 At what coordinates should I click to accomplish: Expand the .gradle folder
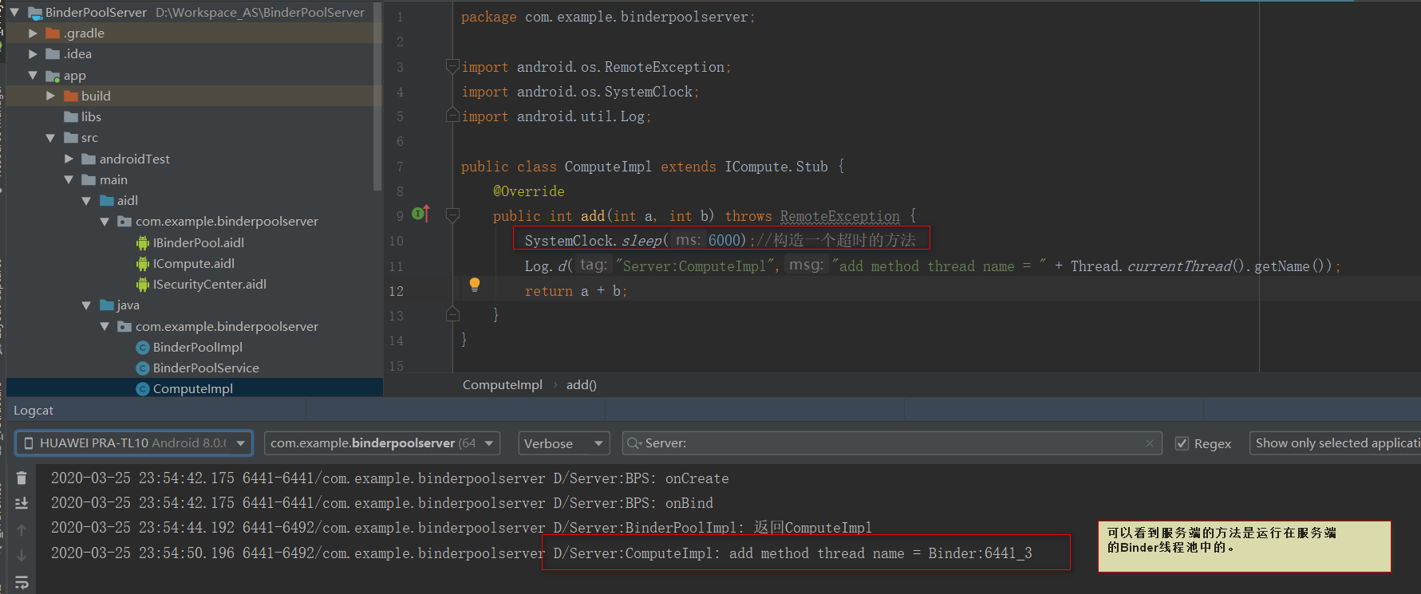(33, 33)
